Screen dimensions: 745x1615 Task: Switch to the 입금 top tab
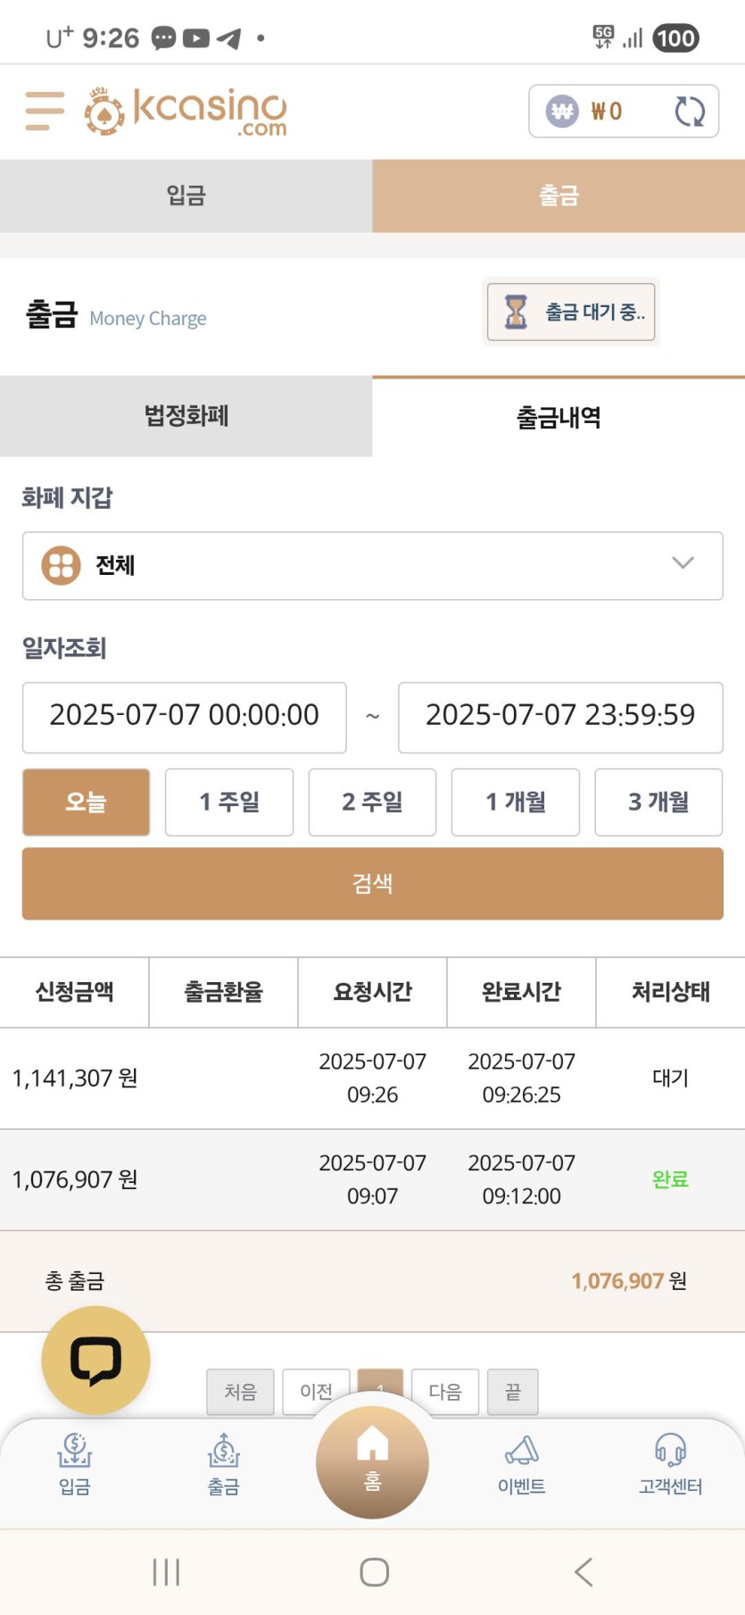186,196
